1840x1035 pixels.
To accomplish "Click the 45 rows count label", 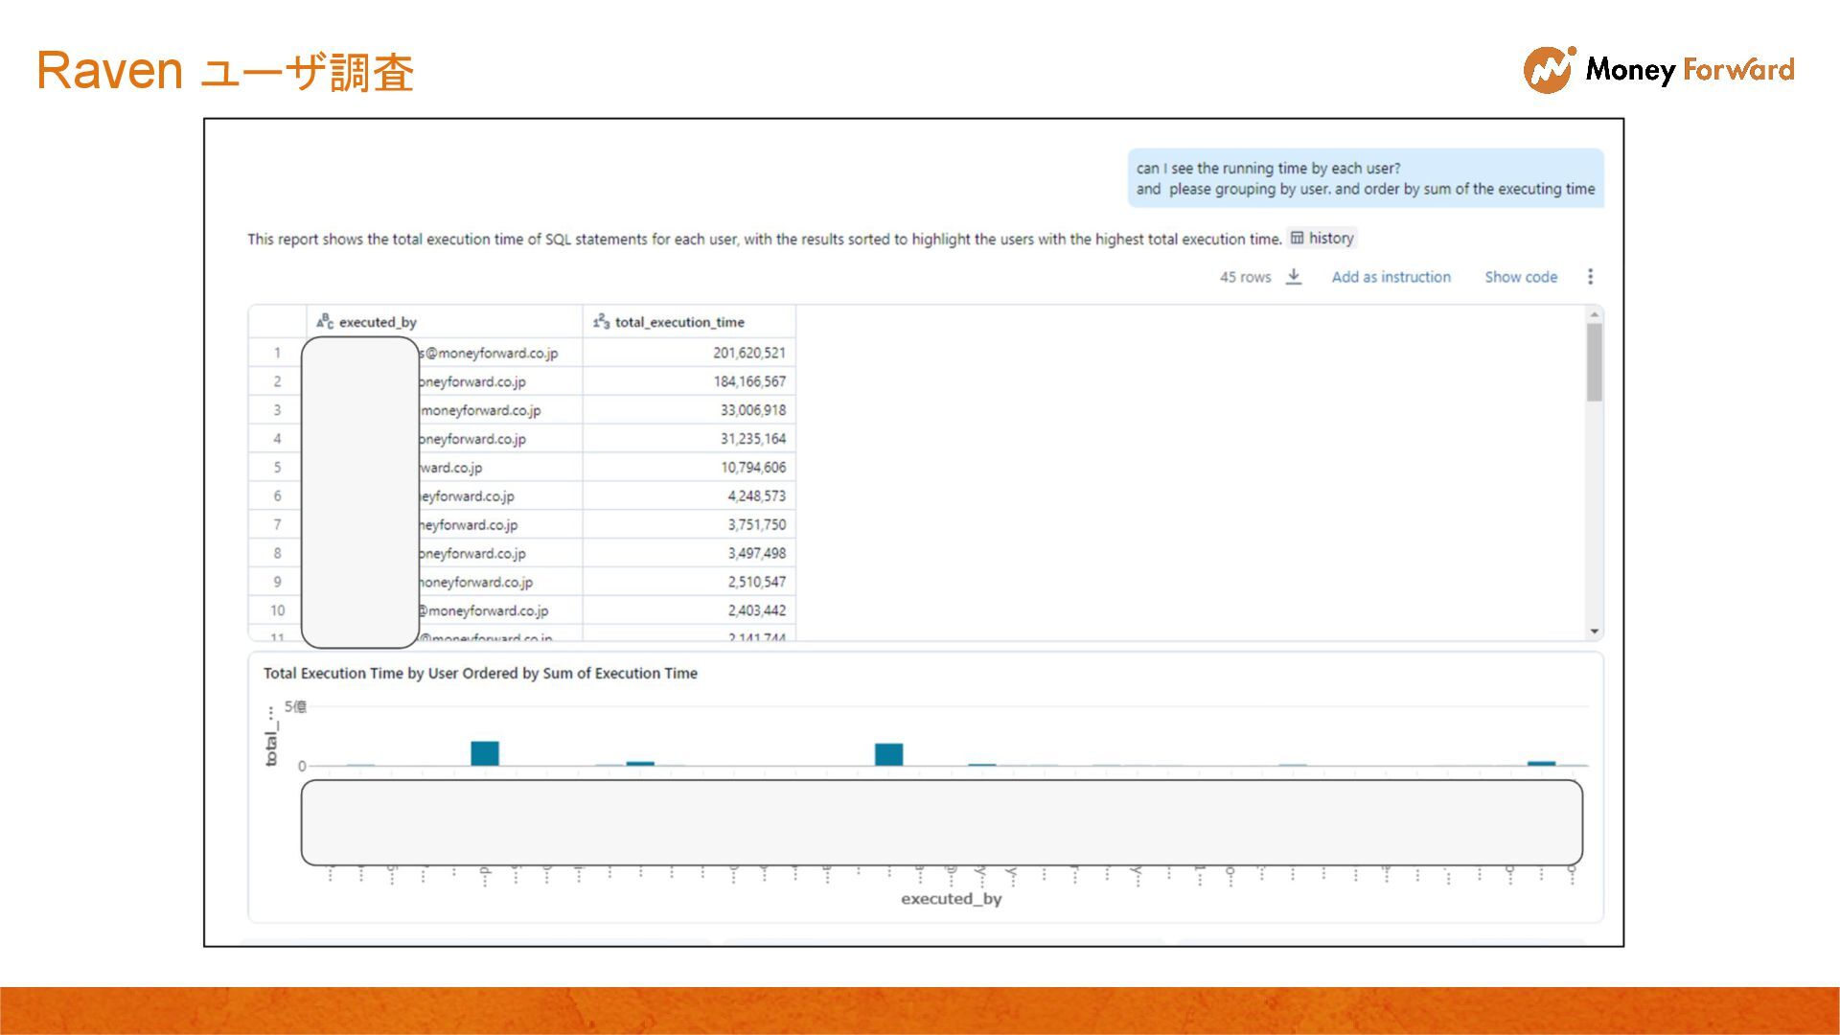I will point(1245,277).
